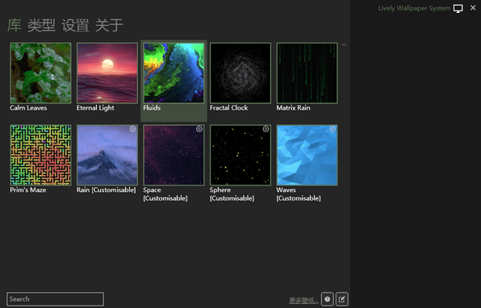This screenshot has width=481, height=308.
Task: Select the Matrix Rain wallpaper thumbnail
Action: 307,73
